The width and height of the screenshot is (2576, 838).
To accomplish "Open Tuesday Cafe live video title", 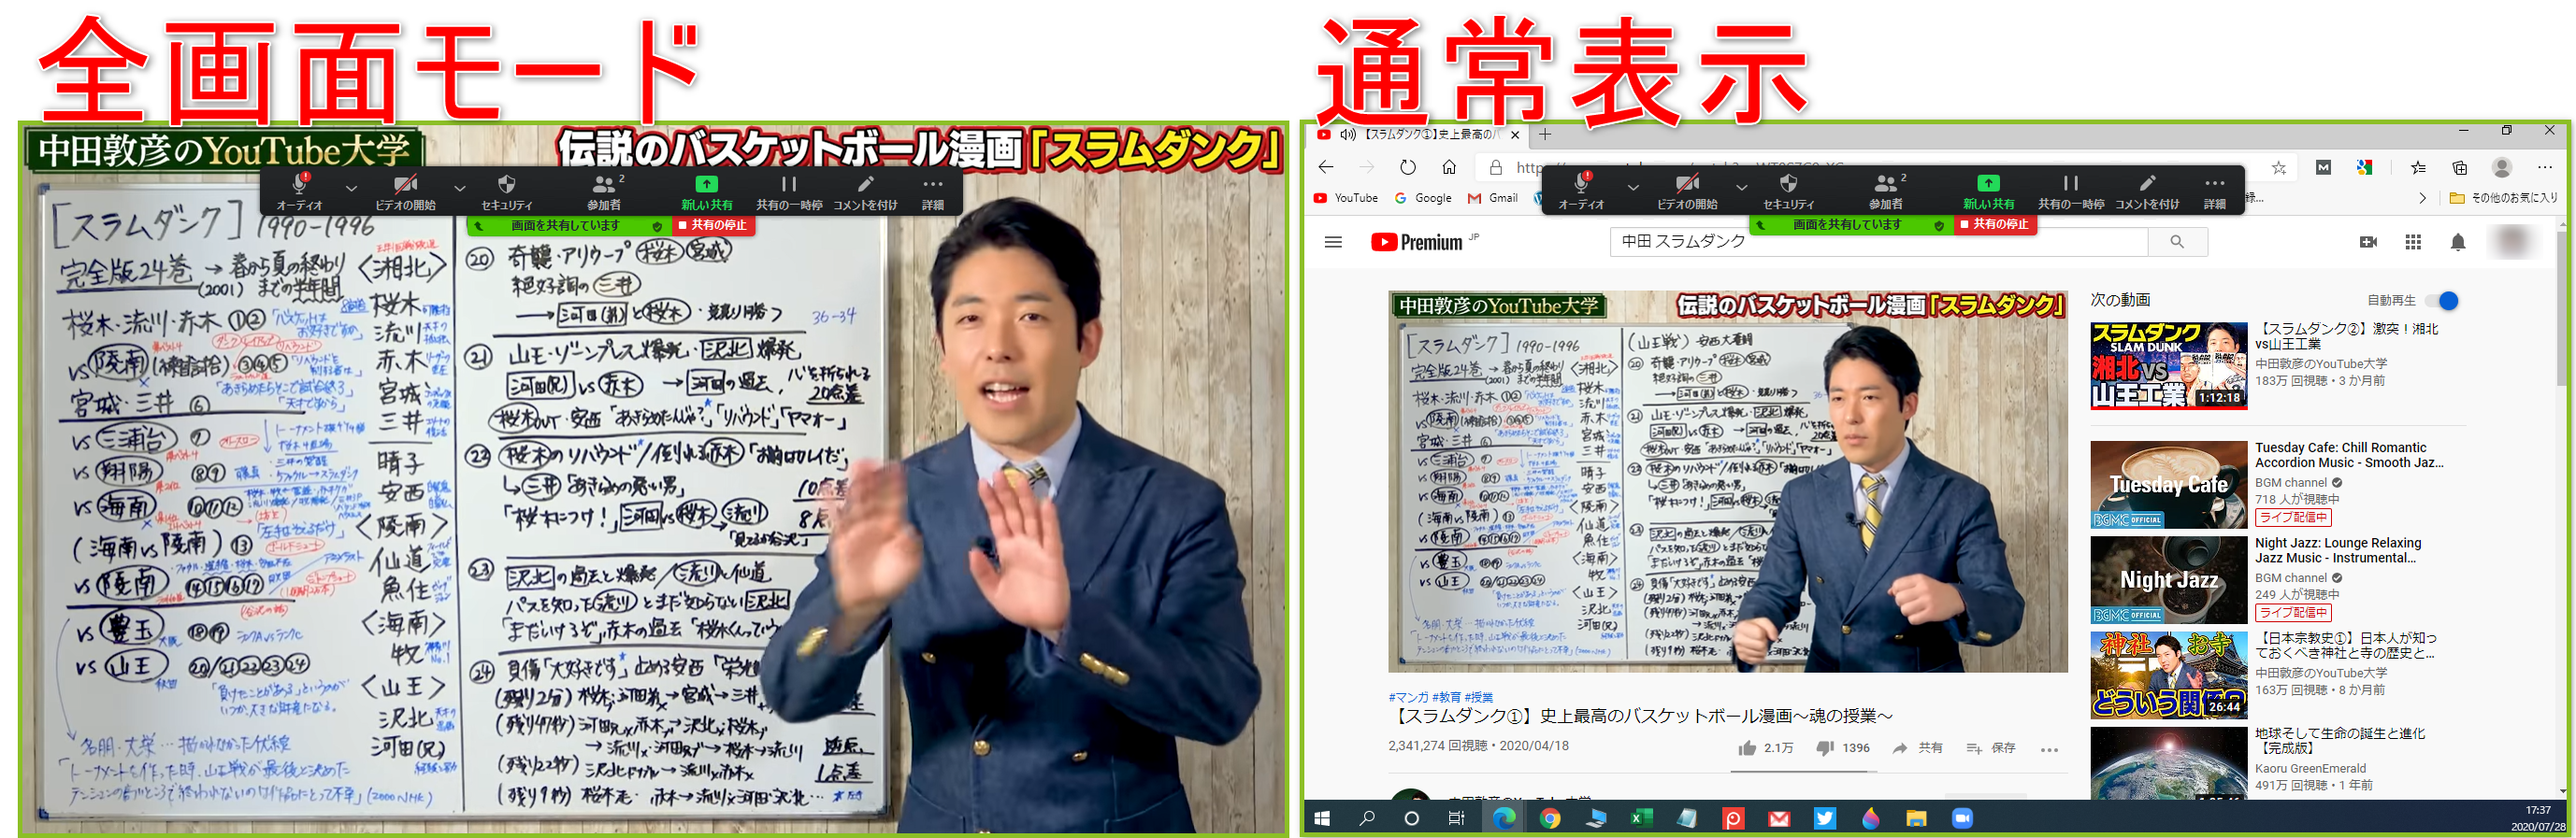I will click(2349, 456).
